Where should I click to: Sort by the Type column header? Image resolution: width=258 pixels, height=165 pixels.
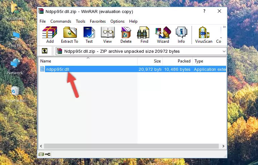[x=209, y=61]
